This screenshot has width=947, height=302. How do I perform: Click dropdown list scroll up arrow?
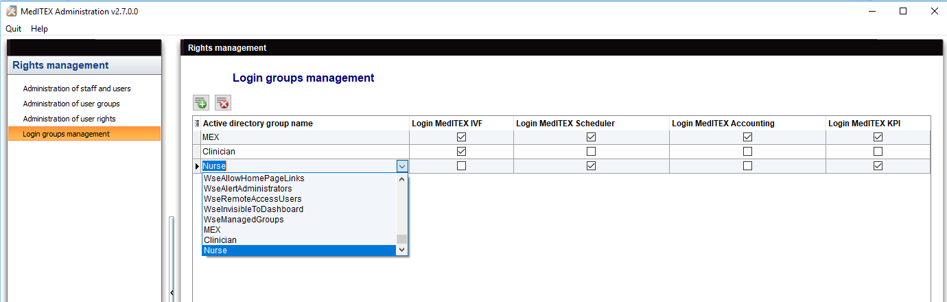pyautogui.click(x=402, y=179)
